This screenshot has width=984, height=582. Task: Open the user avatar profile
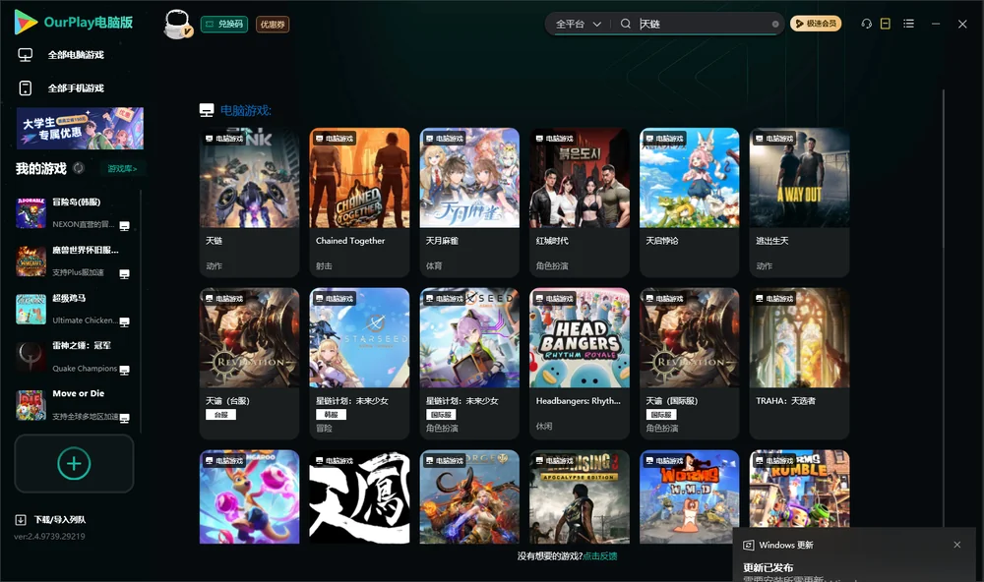(177, 24)
